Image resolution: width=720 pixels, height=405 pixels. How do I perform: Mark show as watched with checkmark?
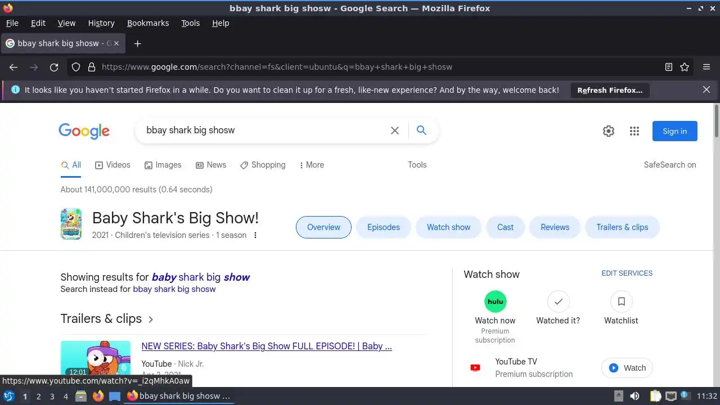(x=558, y=301)
